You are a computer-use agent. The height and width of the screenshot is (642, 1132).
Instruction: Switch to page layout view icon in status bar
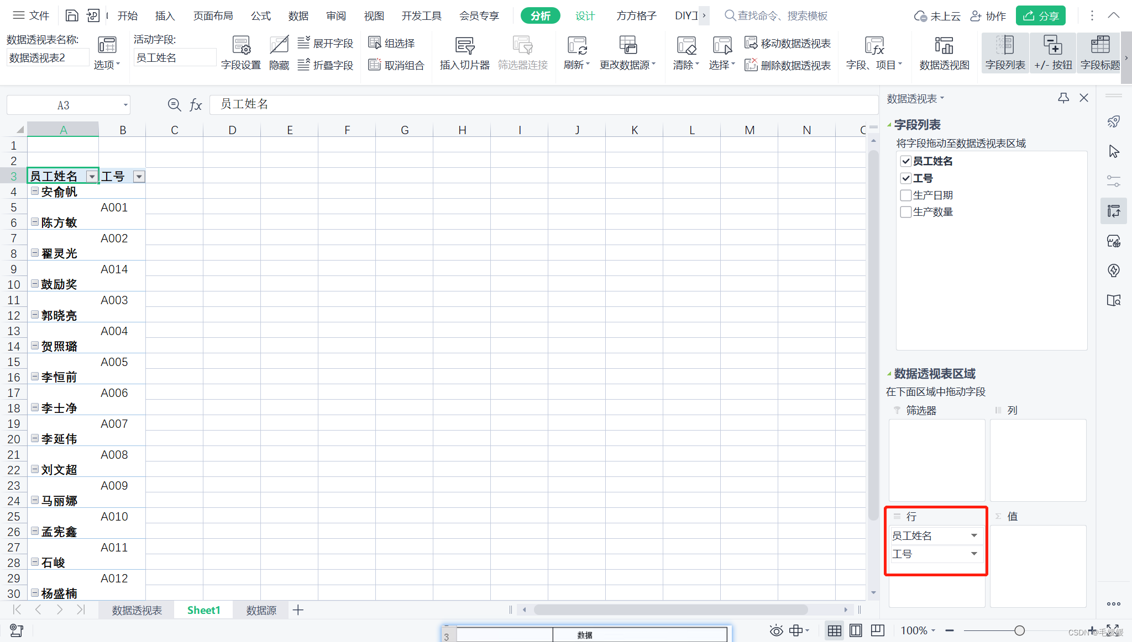click(x=856, y=630)
